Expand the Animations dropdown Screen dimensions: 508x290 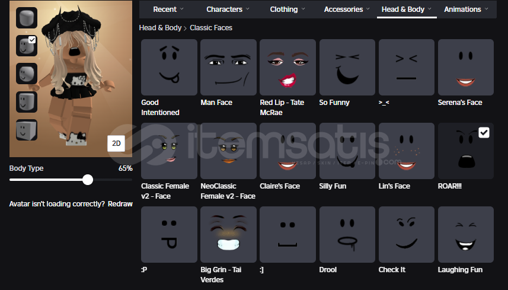click(466, 9)
